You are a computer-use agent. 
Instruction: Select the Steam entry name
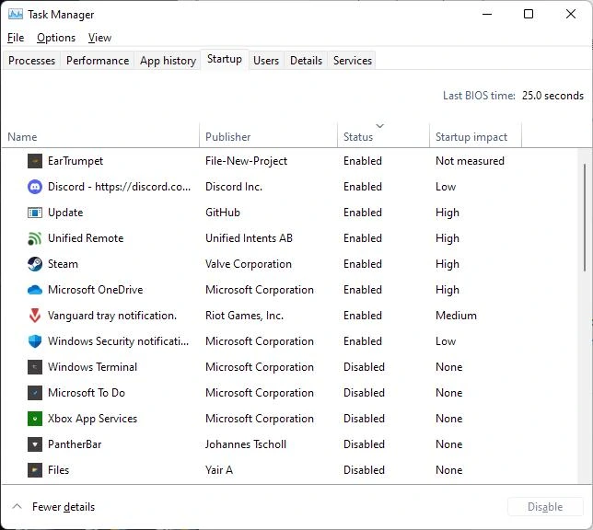coord(63,264)
